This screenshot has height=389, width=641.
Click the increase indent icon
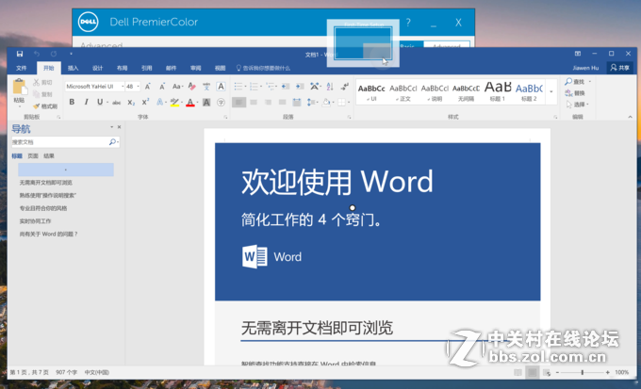coord(300,87)
